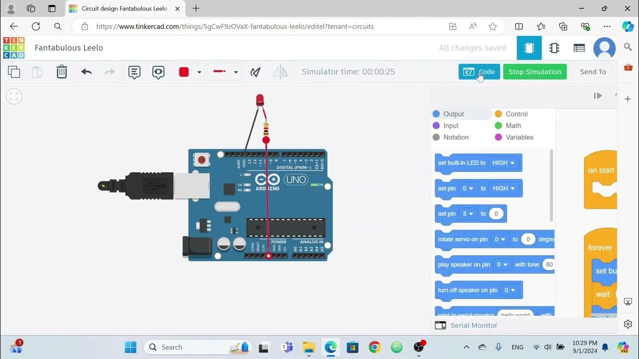Viewport: 639px width, 359px height.
Task: Click the resistor component
Action: [266, 130]
